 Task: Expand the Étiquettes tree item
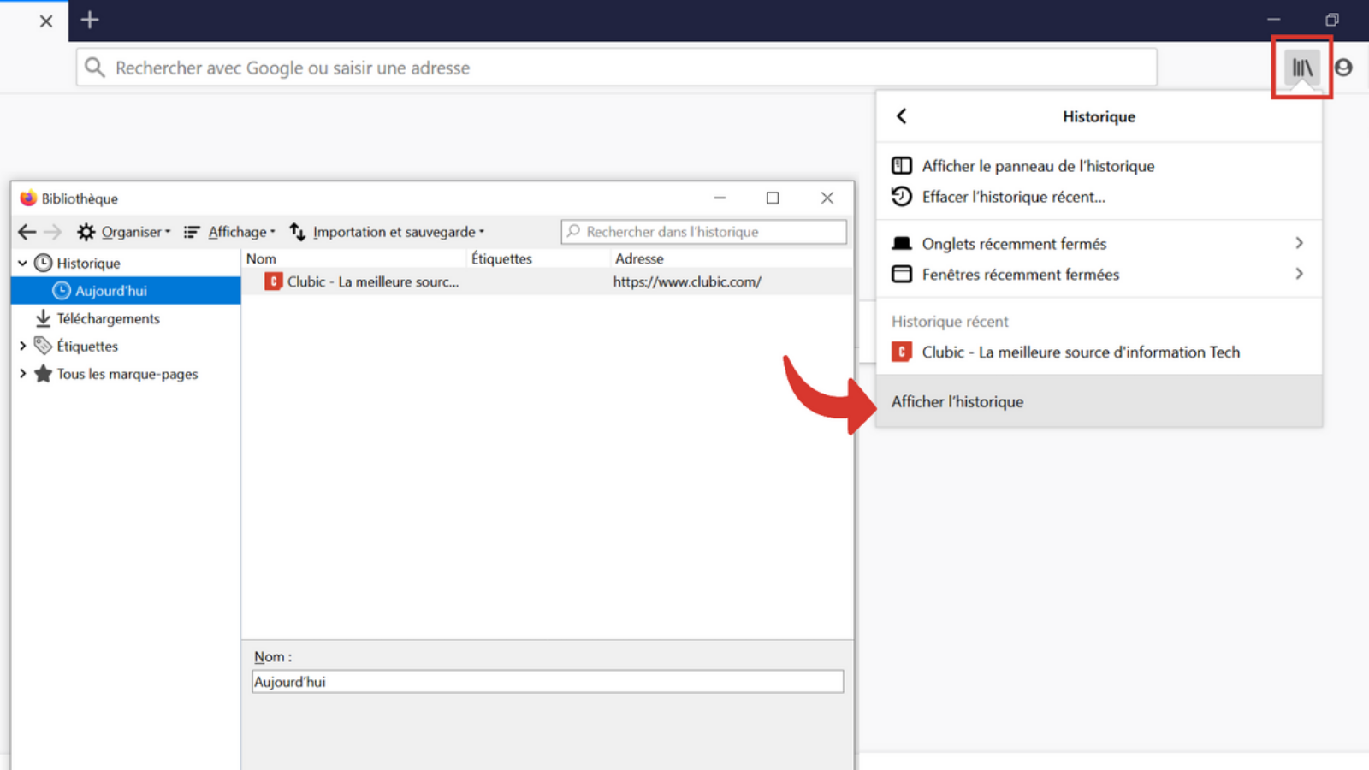pos(22,346)
